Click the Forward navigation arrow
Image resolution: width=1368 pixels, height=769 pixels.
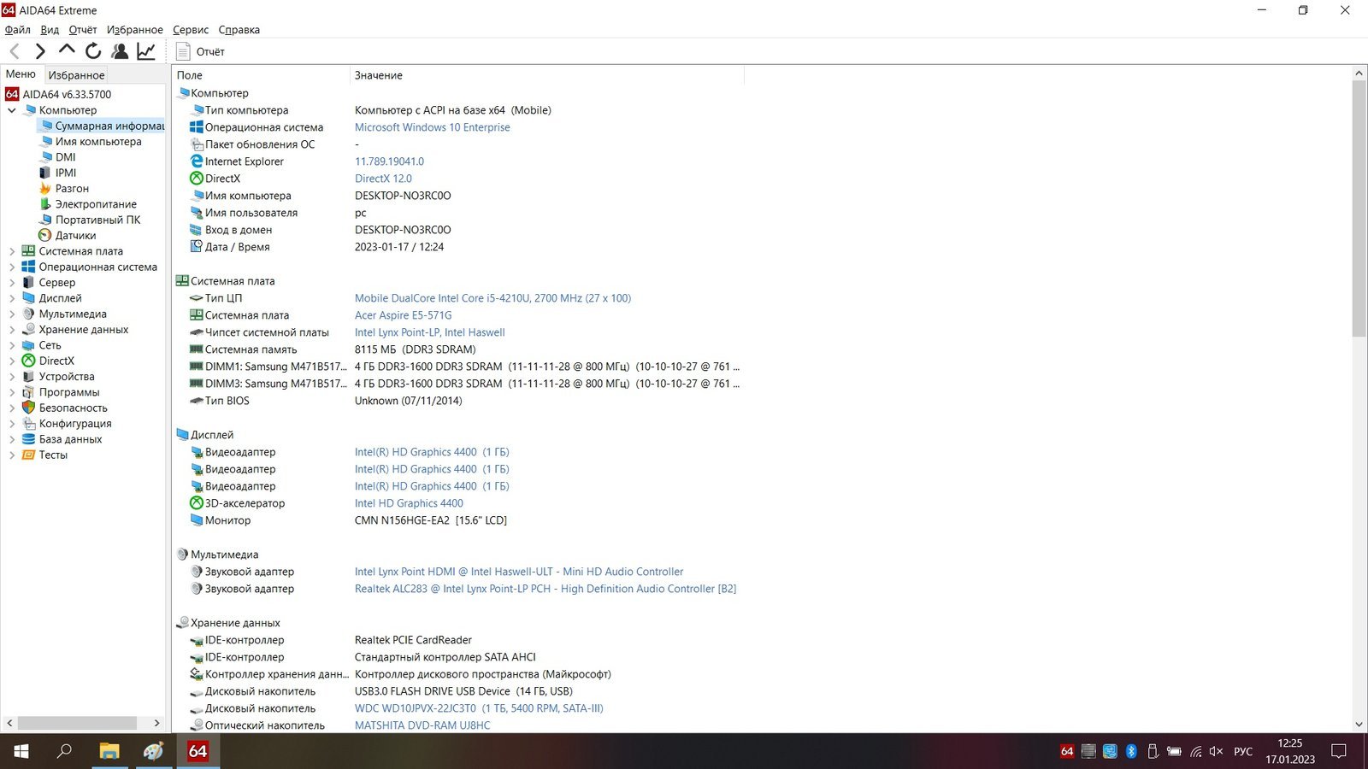click(40, 52)
